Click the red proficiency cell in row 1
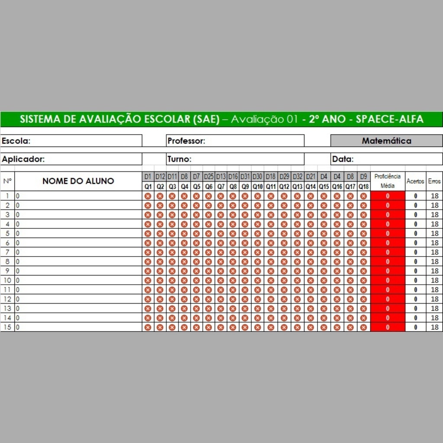This screenshot has height=443, width=443. pos(388,196)
